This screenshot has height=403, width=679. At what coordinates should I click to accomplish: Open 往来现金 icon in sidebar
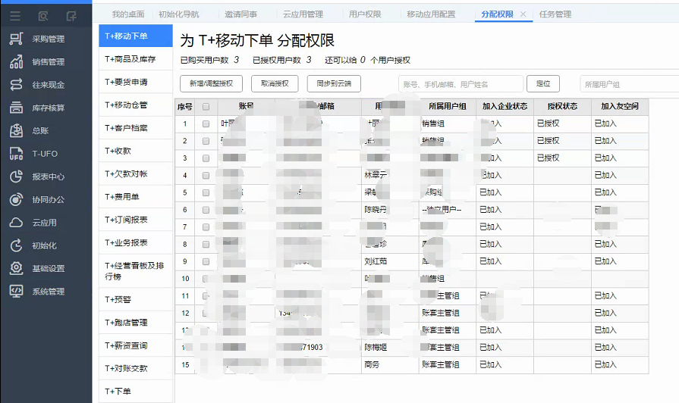(16, 85)
